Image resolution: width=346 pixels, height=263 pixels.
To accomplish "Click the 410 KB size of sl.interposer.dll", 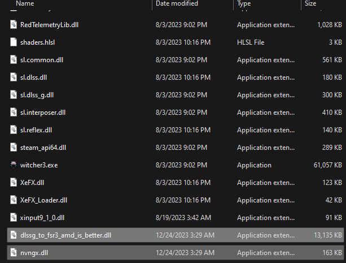I will coord(332,113).
